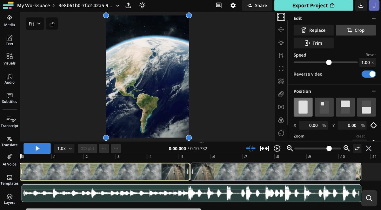Image resolution: width=381 pixels, height=210 pixels.
Task: Open the Subtitles panel
Action: point(10,98)
